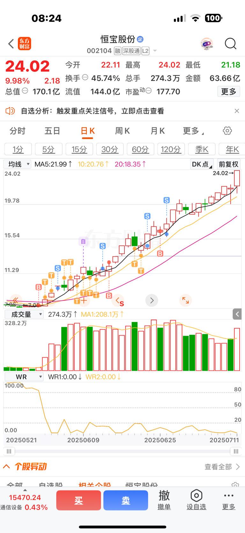Open the WR indicator dropdown
The image size is (245, 533).
click(24, 377)
